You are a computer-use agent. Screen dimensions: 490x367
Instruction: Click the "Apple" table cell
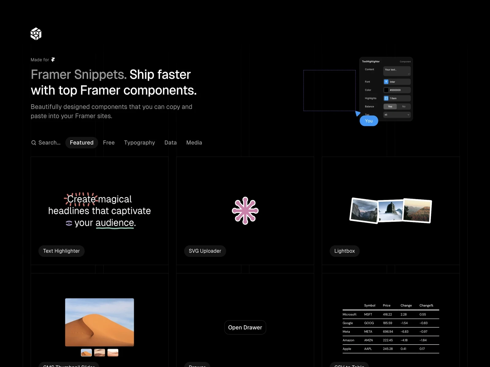pos(347,349)
